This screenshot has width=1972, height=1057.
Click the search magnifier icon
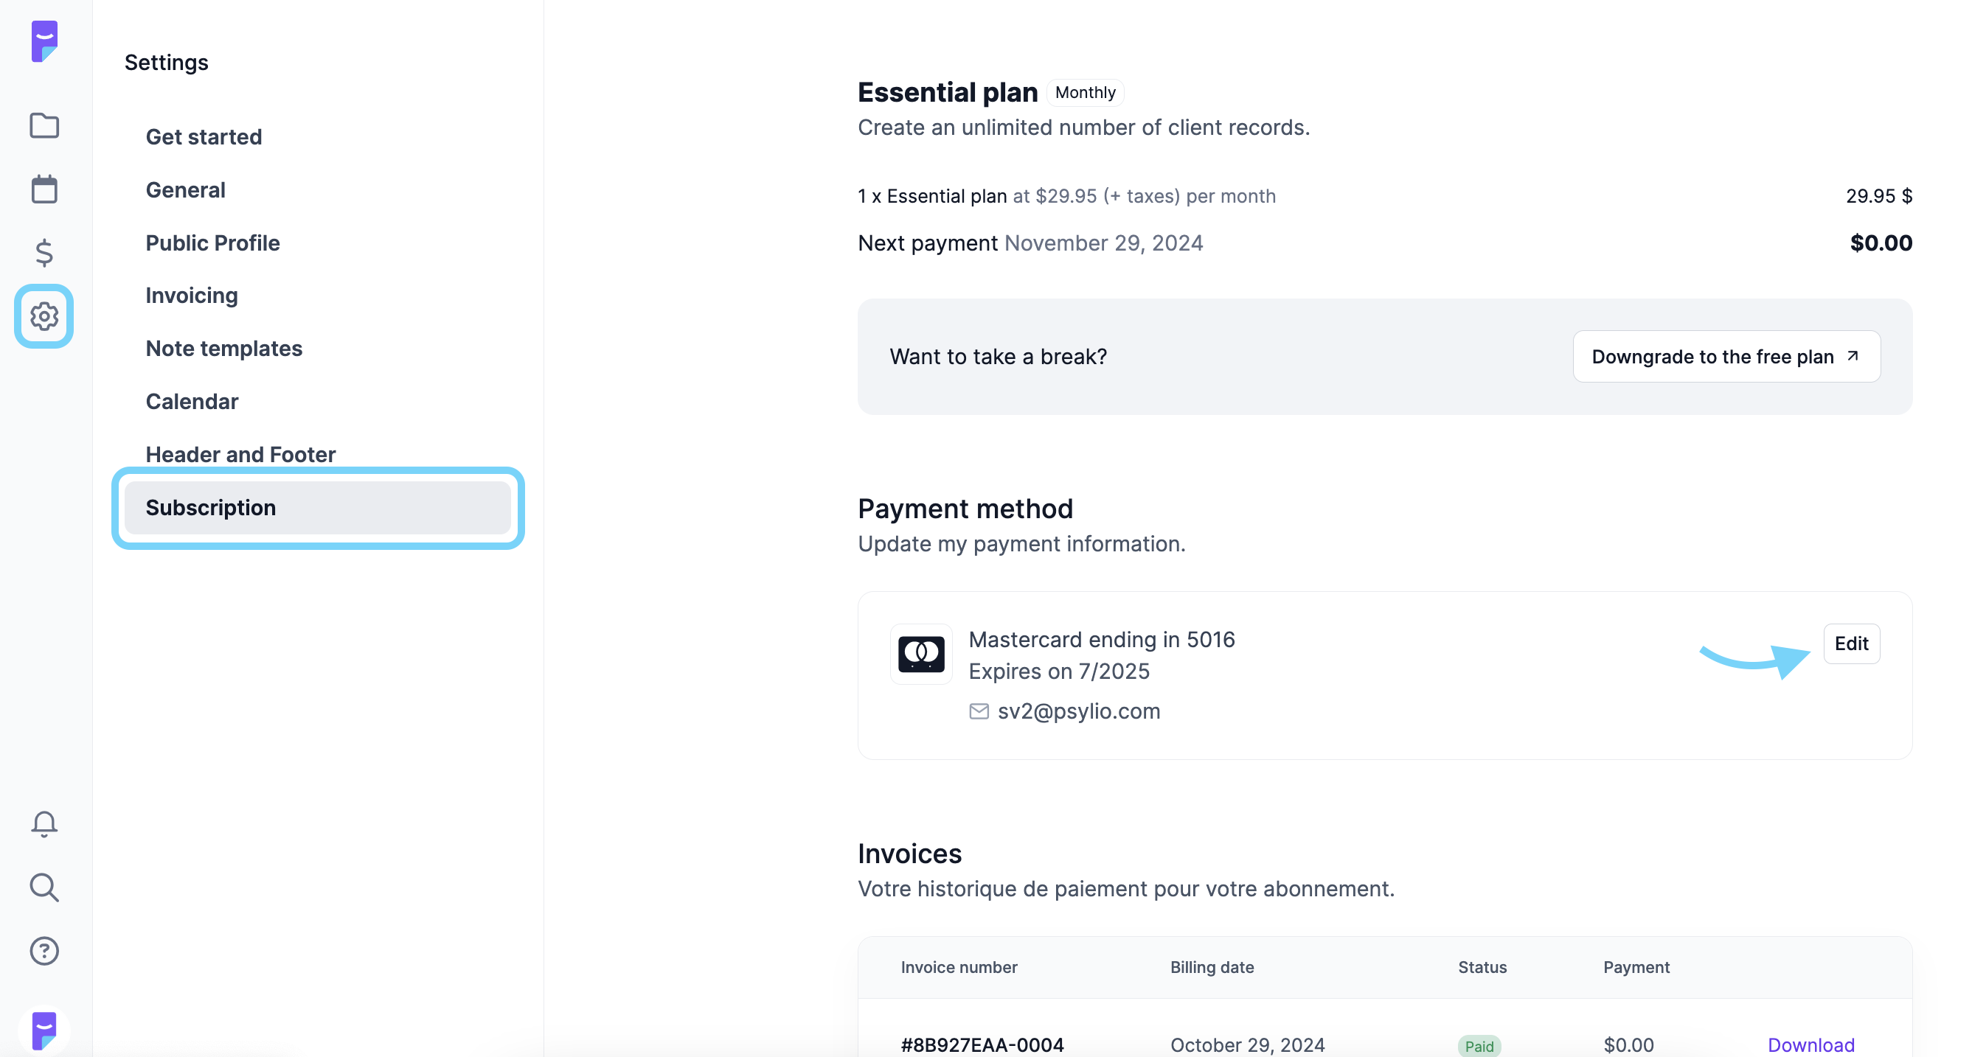[x=44, y=888]
